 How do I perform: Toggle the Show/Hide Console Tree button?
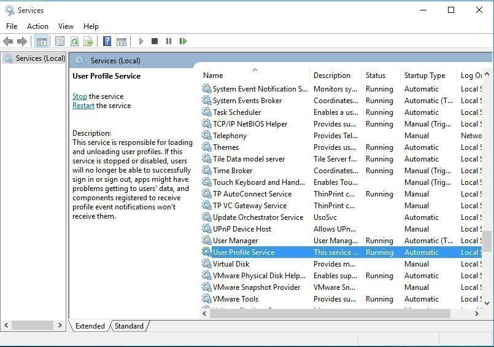42,41
